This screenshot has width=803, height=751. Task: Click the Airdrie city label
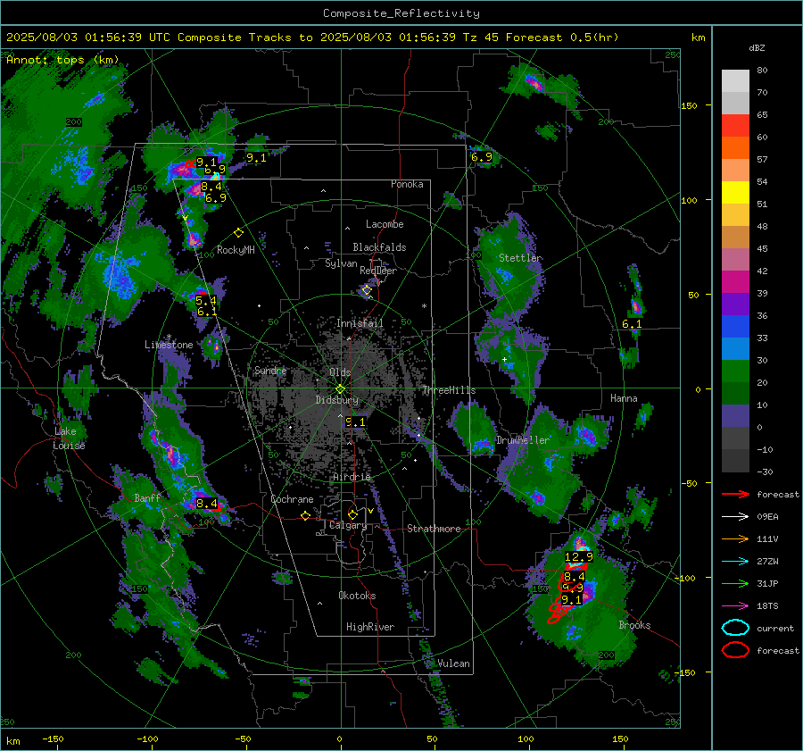[x=352, y=477]
